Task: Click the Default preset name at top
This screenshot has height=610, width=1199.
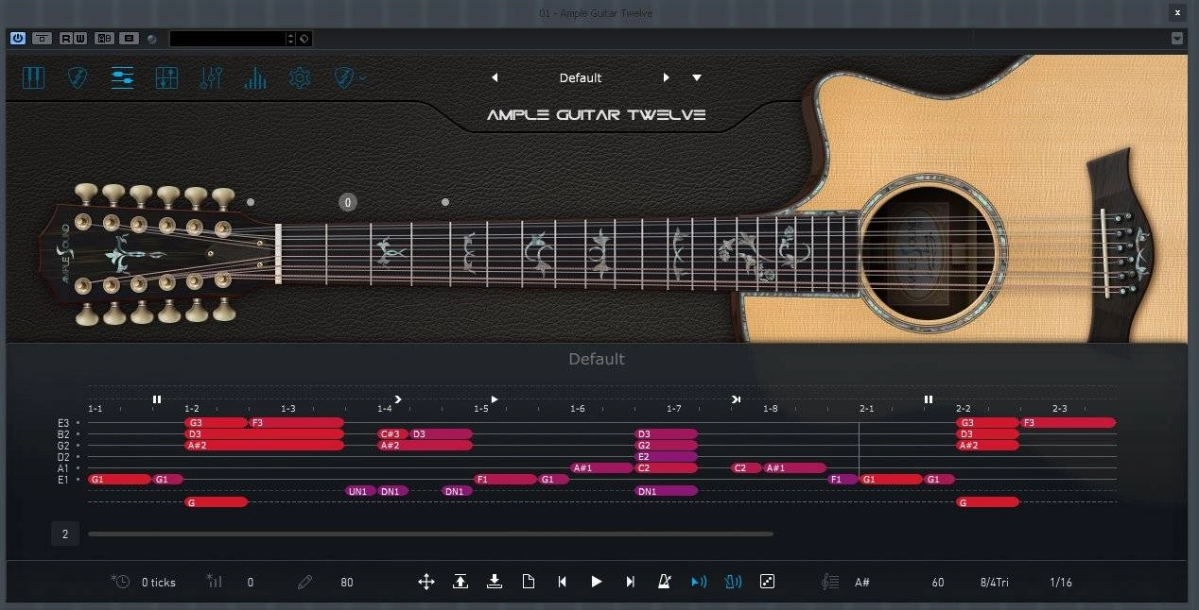Action: 581,77
